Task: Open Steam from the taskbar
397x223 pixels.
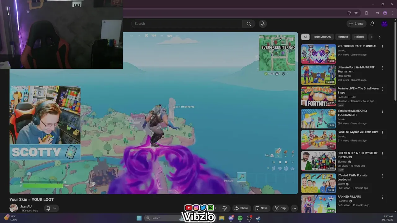Action: click(x=258, y=218)
